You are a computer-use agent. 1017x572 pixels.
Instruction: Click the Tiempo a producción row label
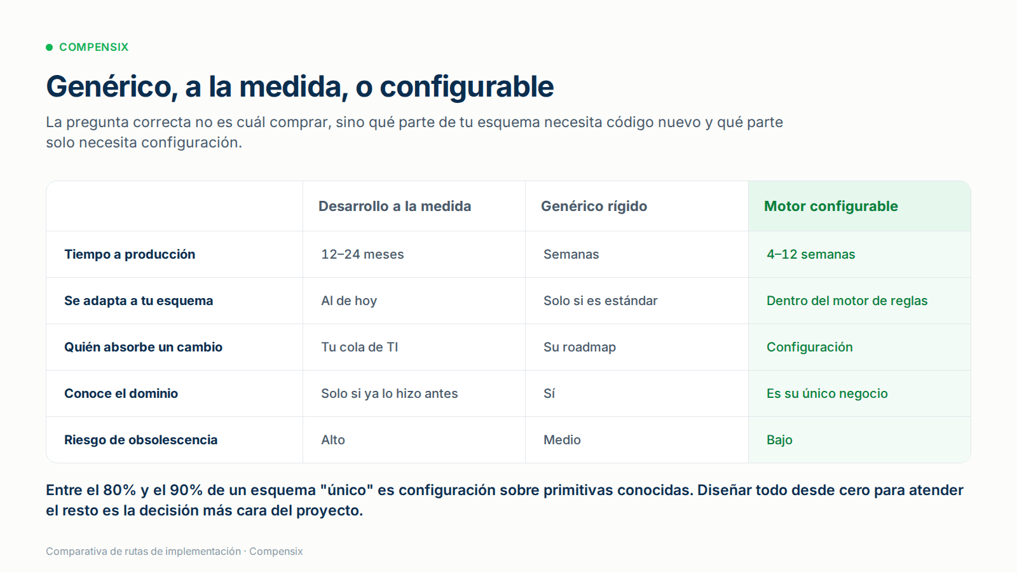130,254
